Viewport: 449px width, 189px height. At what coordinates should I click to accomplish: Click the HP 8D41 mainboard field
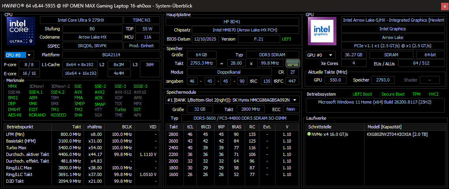coord(232,22)
